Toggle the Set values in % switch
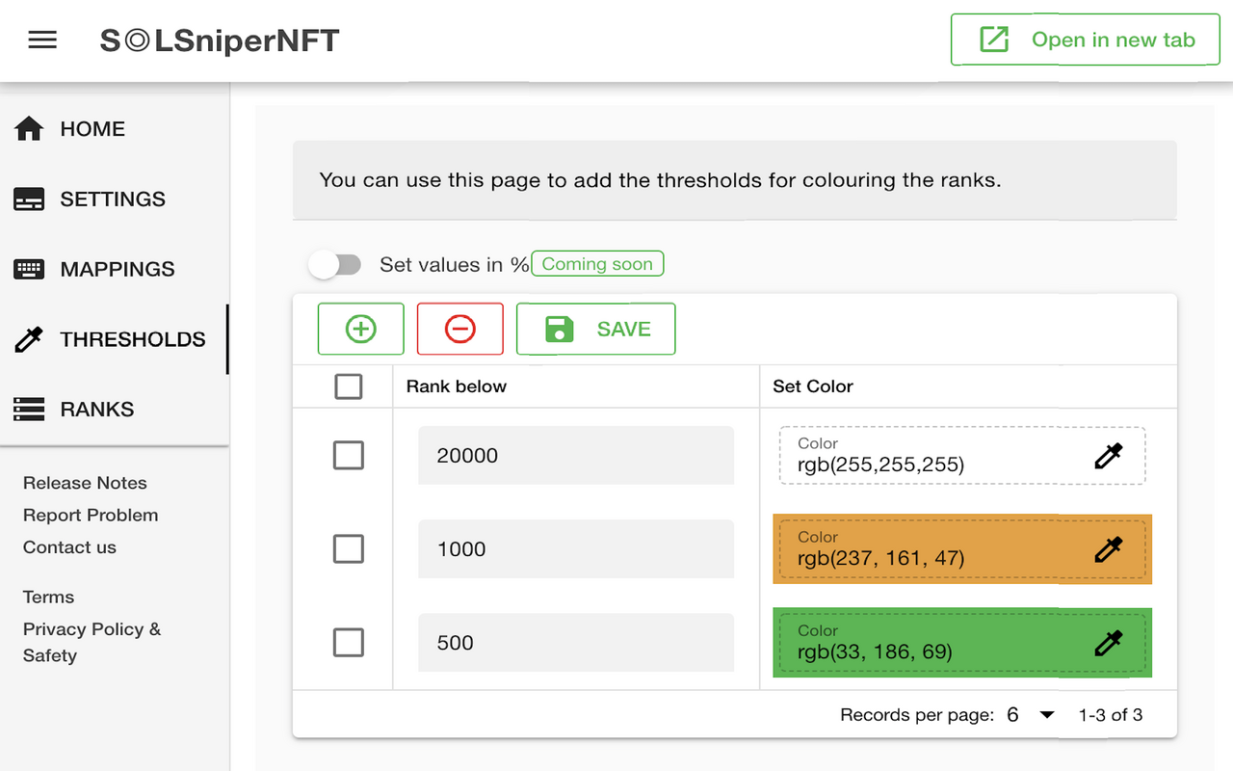1233x771 pixels. point(334,264)
